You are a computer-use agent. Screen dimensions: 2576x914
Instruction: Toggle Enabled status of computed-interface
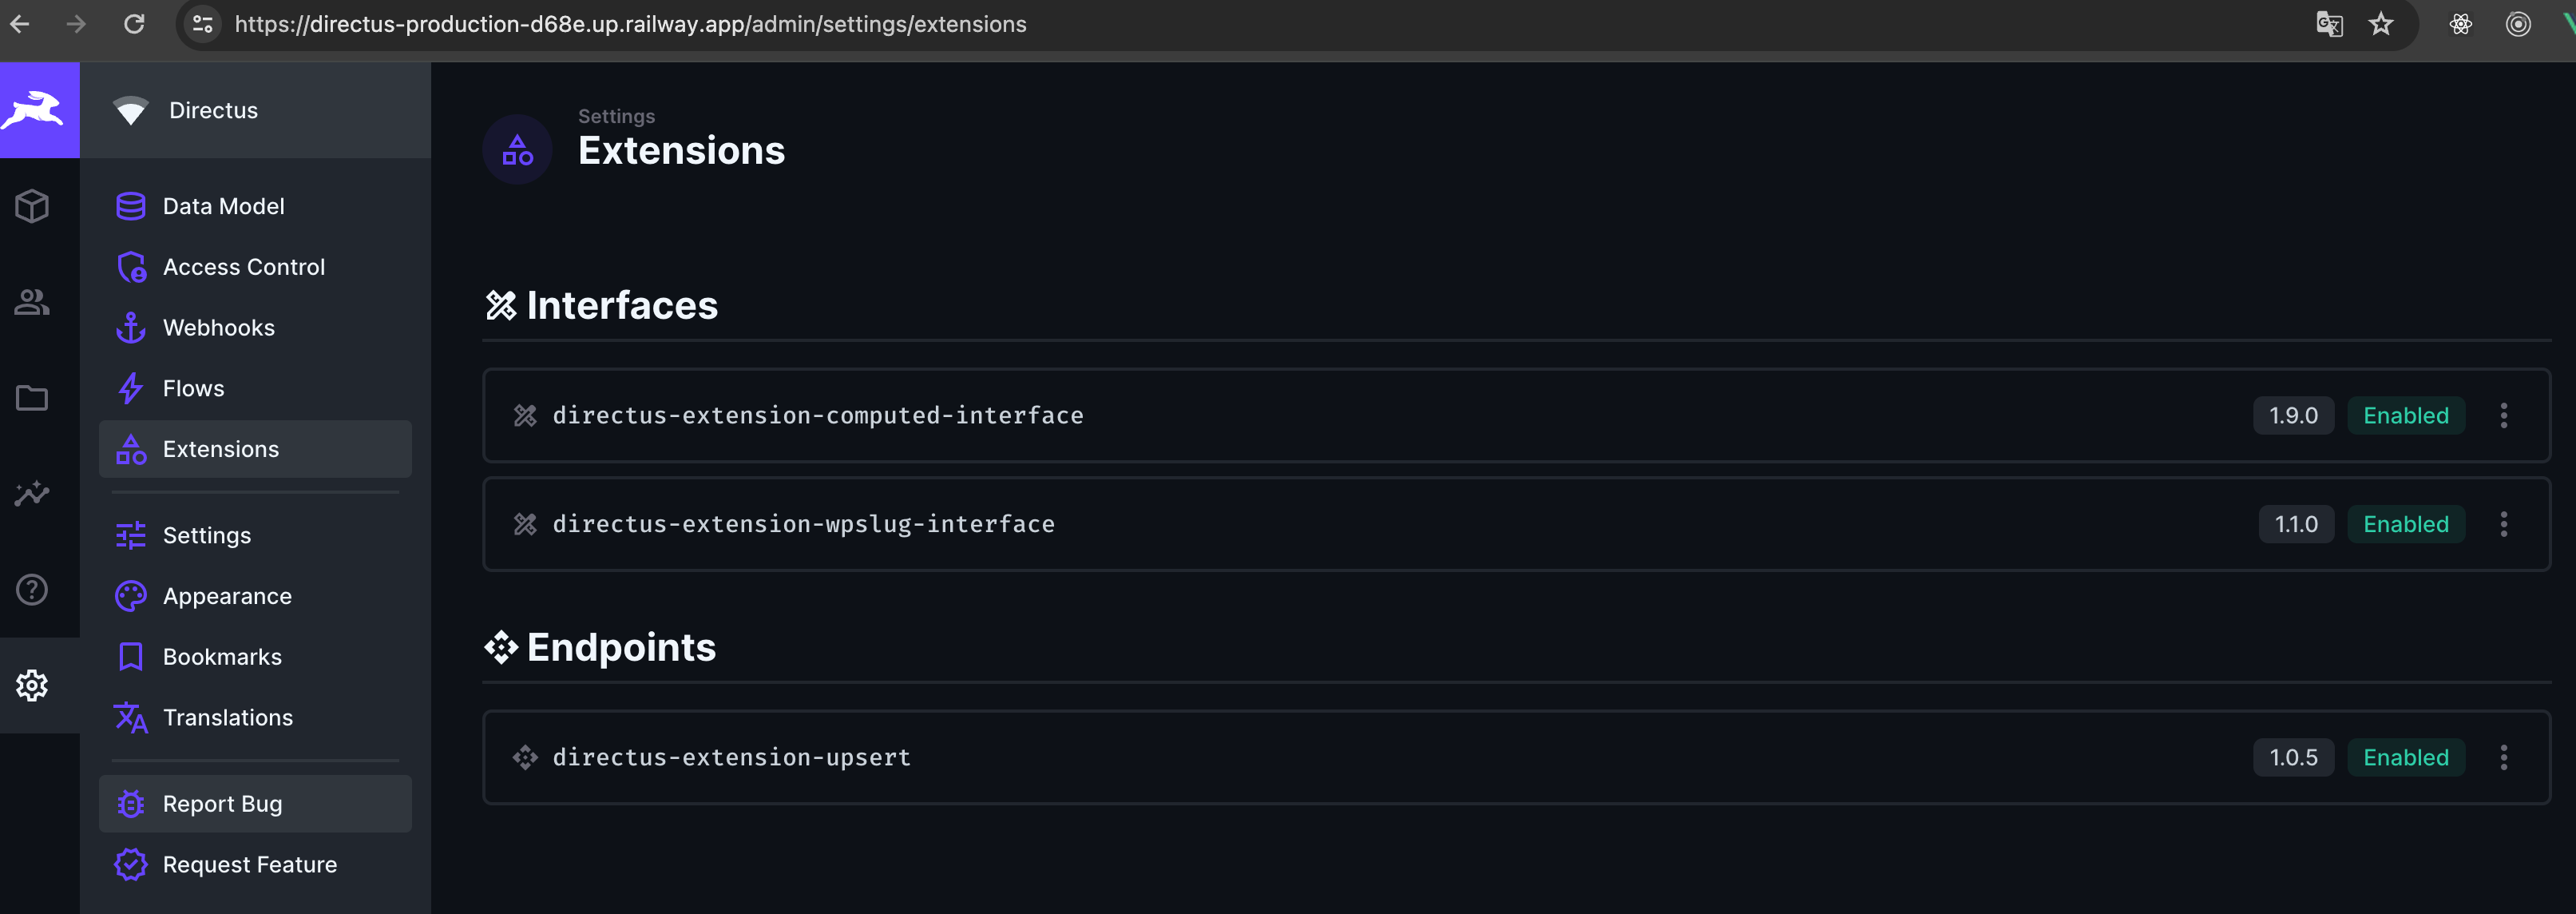2406,415
